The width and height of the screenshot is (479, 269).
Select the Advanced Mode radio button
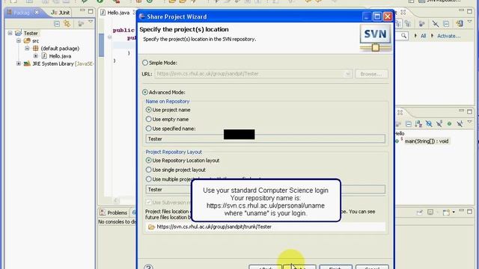coord(145,92)
